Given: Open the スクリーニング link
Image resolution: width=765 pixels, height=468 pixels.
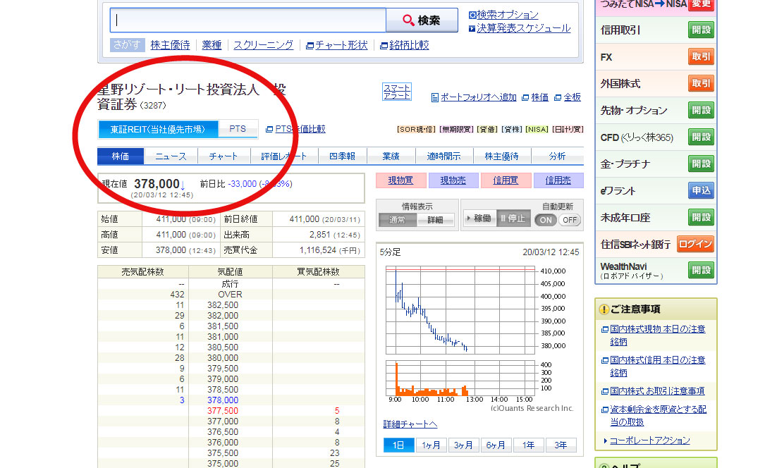Looking at the screenshot, I should pyautogui.click(x=264, y=45).
